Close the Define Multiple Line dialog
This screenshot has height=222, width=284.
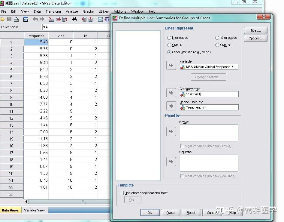(264, 17)
